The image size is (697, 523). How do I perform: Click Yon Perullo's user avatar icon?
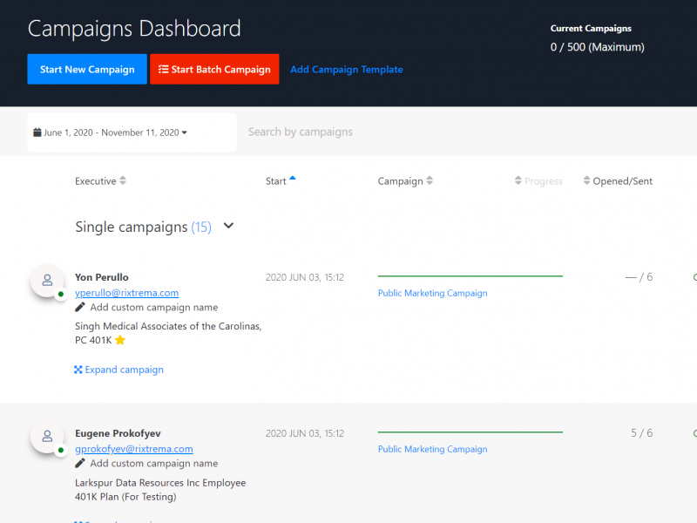click(47, 281)
